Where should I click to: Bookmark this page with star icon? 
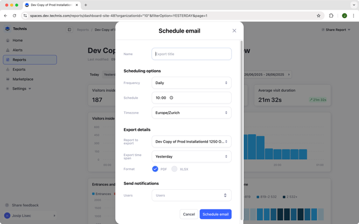pos(318,16)
